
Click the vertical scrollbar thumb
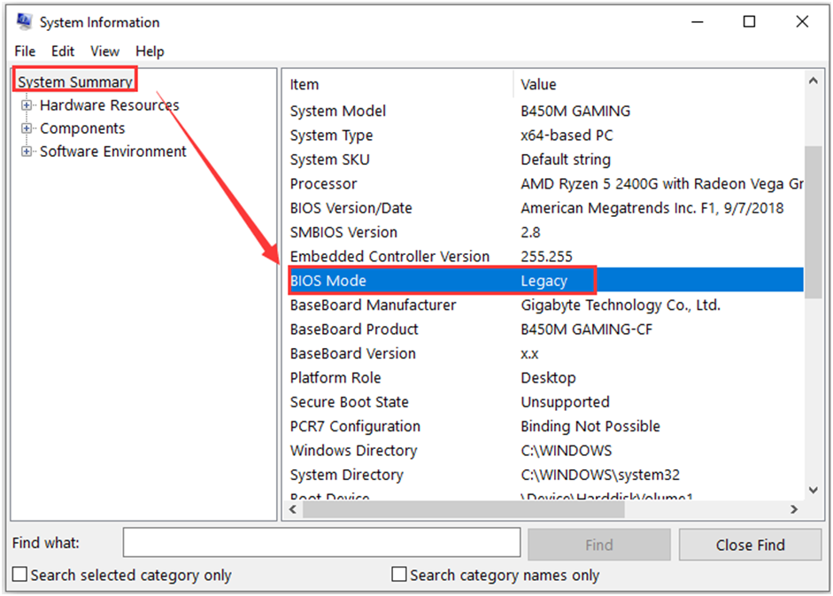coord(813,222)
